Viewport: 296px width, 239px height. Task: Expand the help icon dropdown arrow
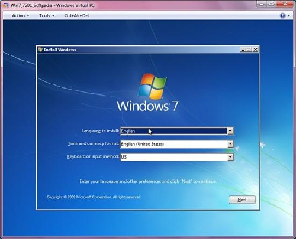click(x=289, y=15)
